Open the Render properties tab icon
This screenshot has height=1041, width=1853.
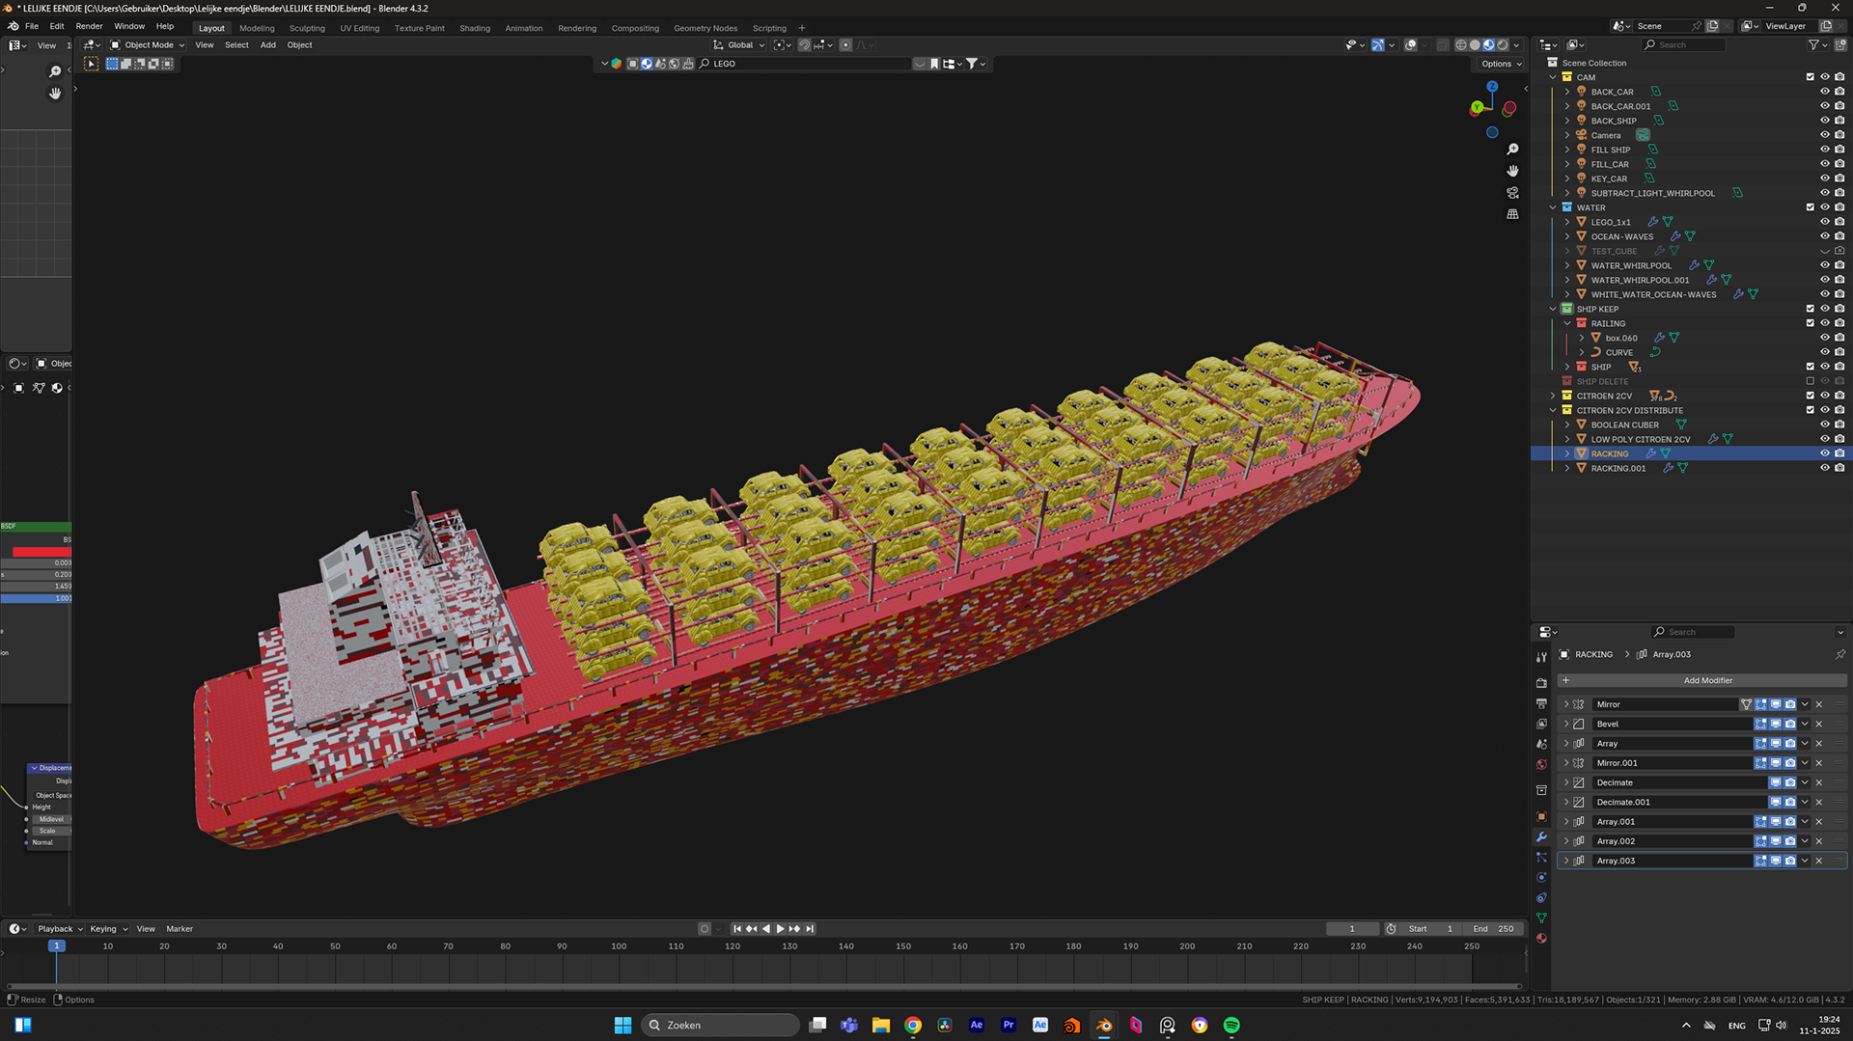tap(1541, 683)
